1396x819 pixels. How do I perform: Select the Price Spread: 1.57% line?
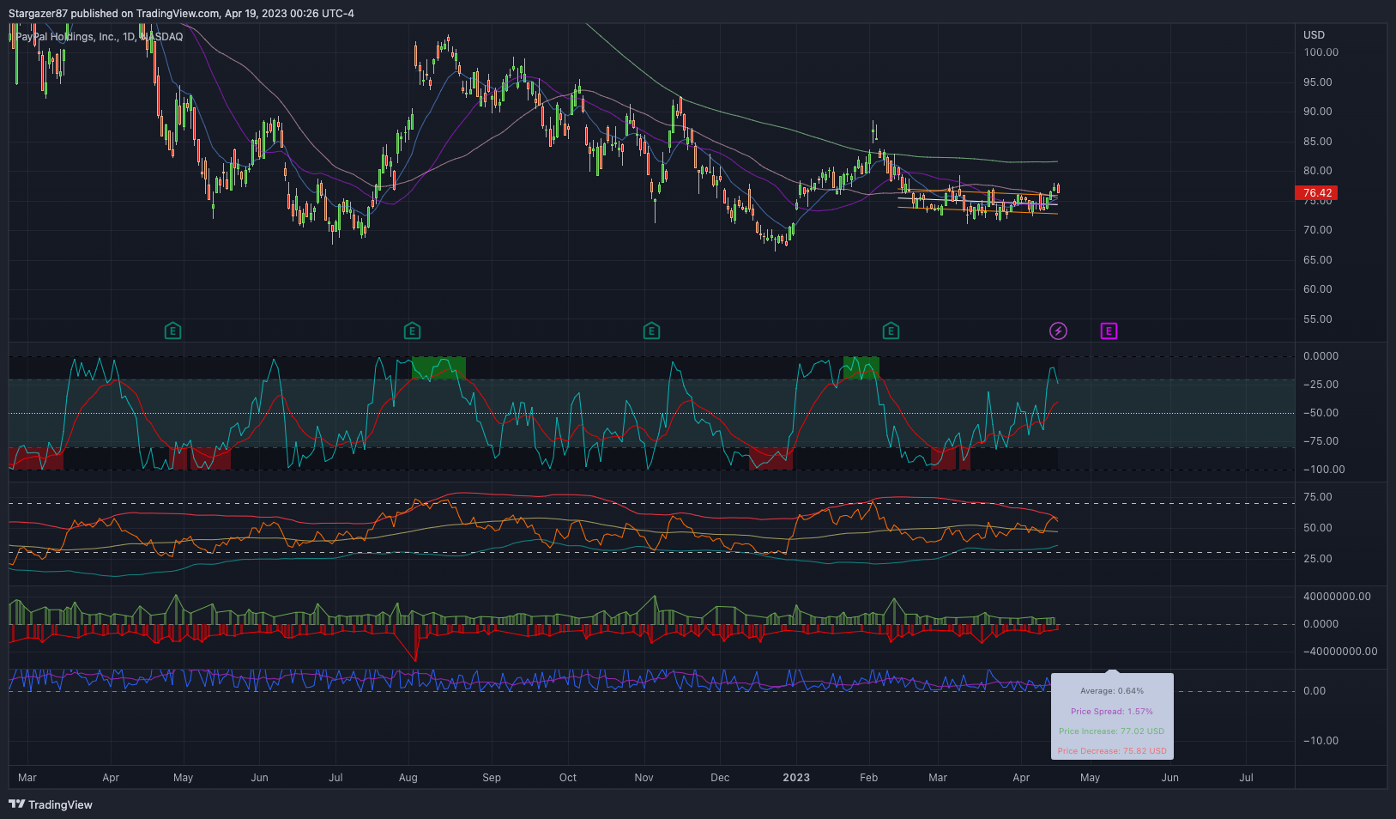point(1112,712)
